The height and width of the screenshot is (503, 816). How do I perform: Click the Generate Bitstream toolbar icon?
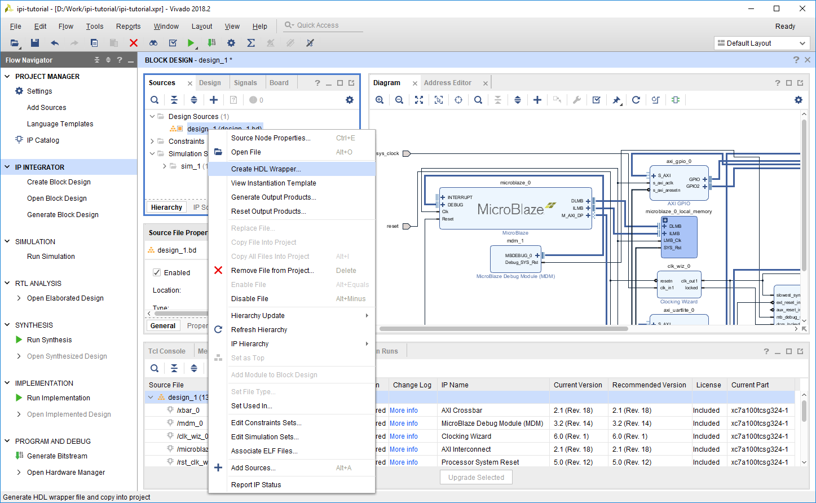coord(211,43)
